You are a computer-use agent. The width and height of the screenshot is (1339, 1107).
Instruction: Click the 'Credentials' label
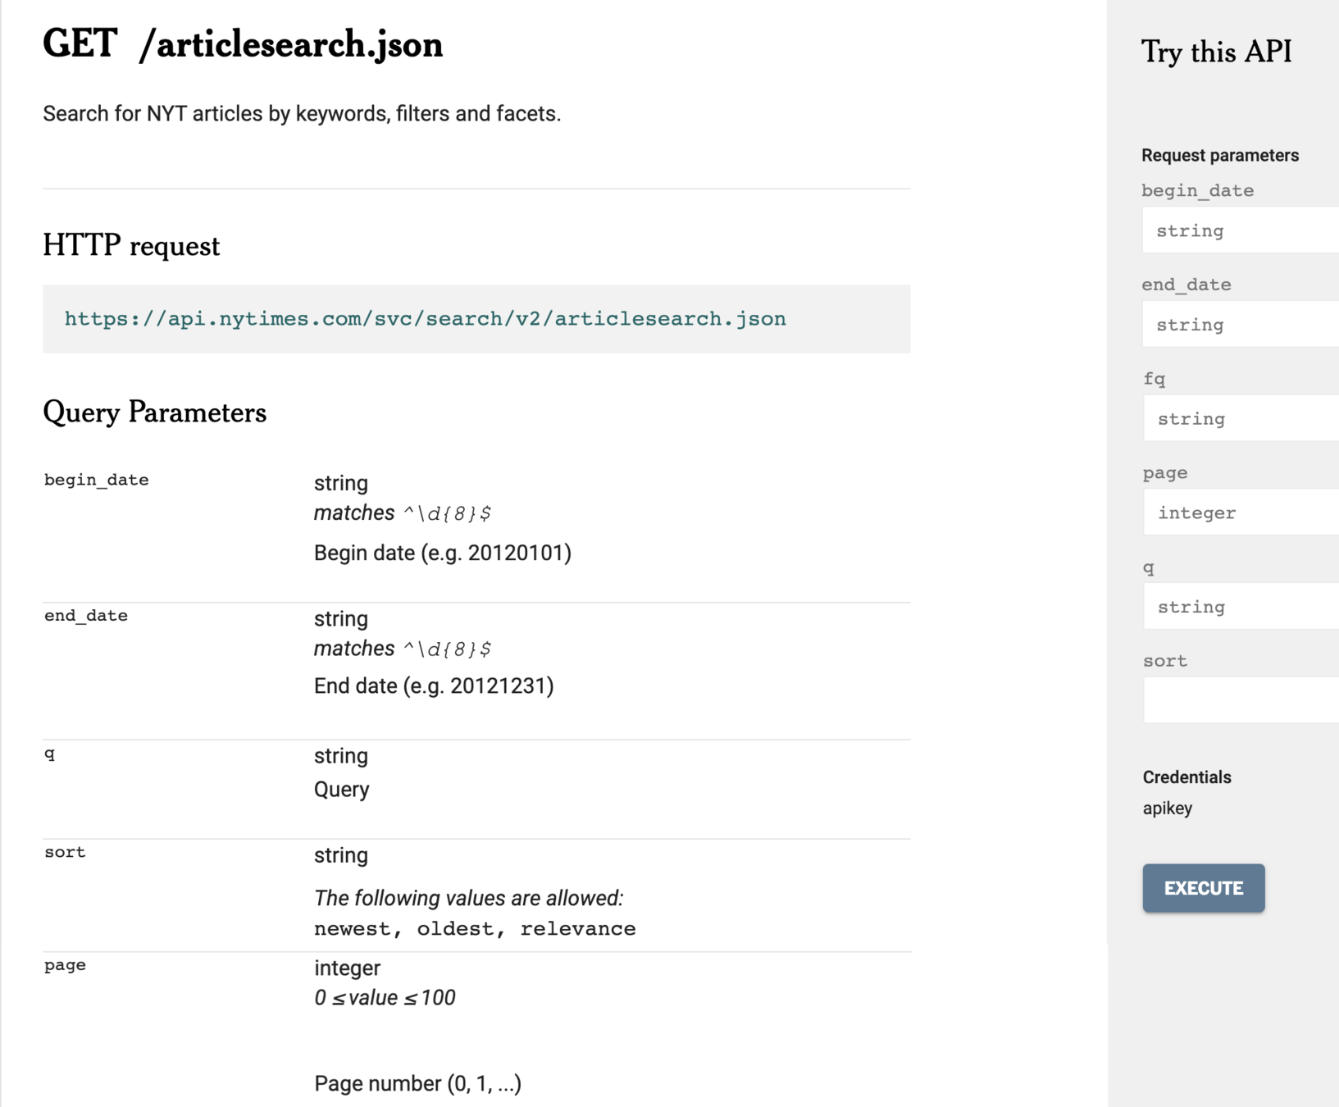tap(1186, 777)
